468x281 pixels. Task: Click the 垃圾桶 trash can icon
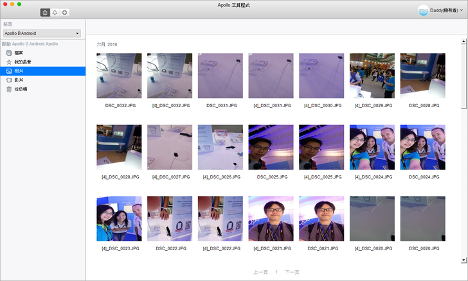click(x=8, y=89)
